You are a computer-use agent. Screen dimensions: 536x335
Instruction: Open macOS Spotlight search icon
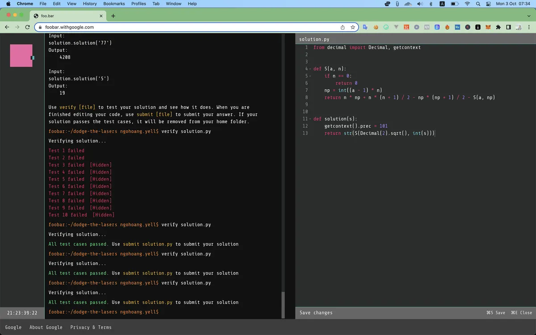(478, 4)
